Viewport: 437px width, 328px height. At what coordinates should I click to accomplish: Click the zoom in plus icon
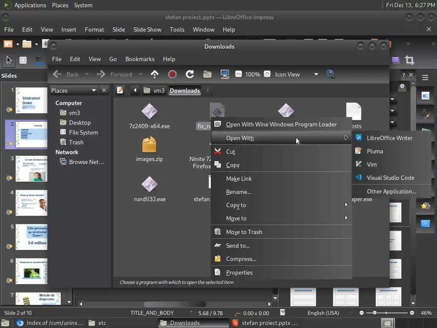(x=267, y=74)
